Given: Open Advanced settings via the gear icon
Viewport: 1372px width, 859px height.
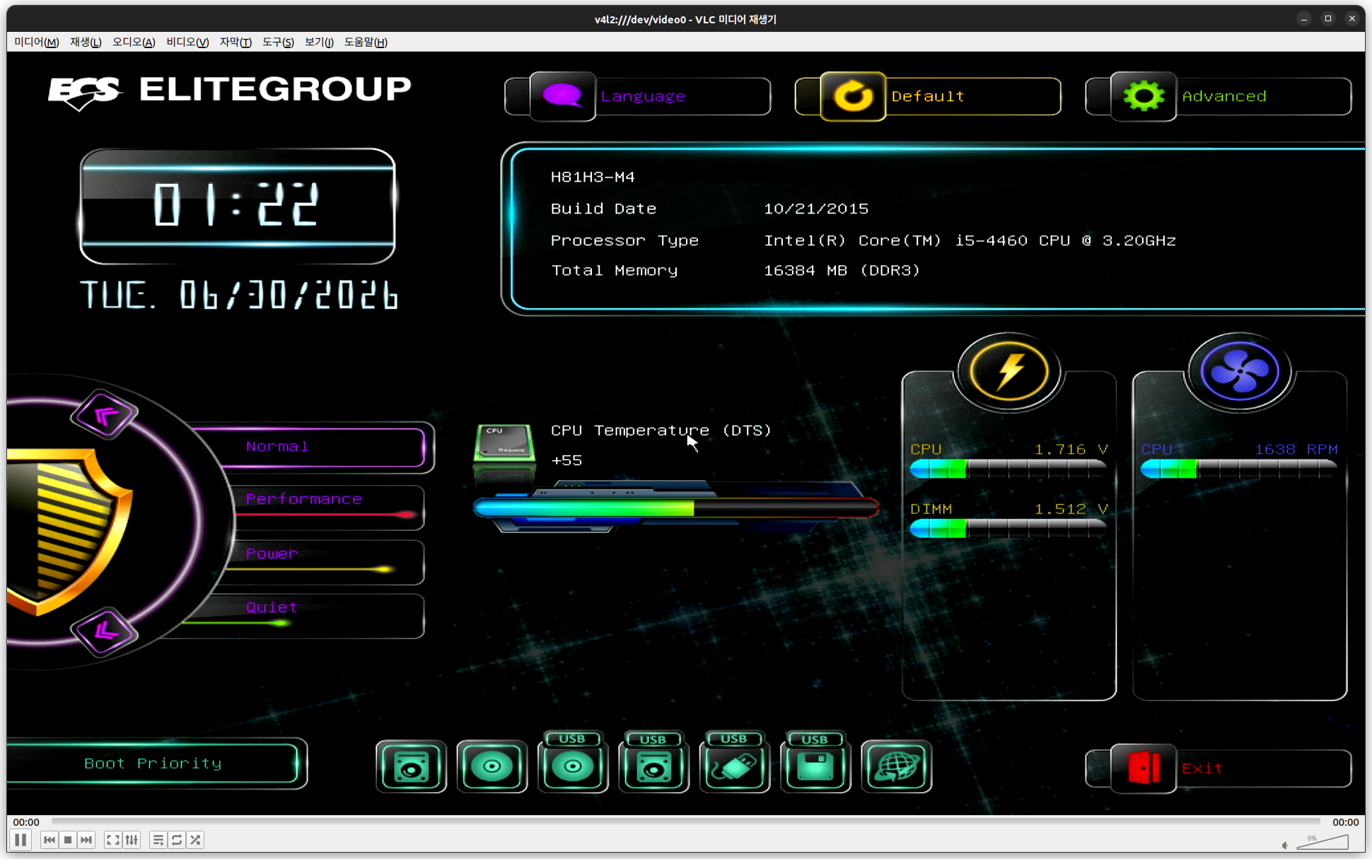Looking at the screenshot, I should tap(1144, 96).
